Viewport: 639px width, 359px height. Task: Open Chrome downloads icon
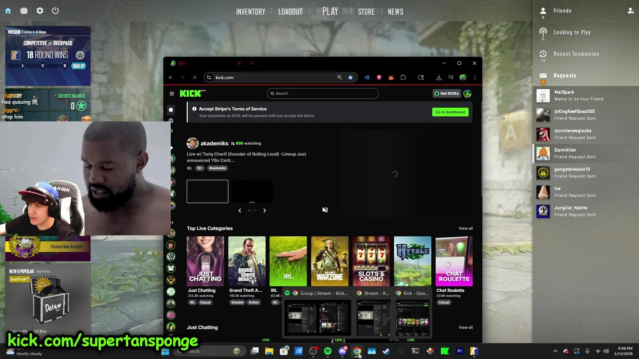point(439,77)
